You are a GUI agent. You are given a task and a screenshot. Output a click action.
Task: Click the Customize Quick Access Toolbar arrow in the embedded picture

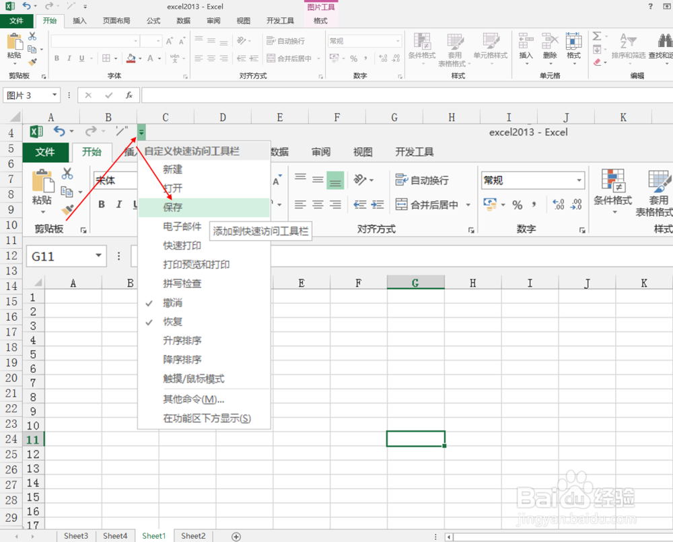[x=141, y=132]
